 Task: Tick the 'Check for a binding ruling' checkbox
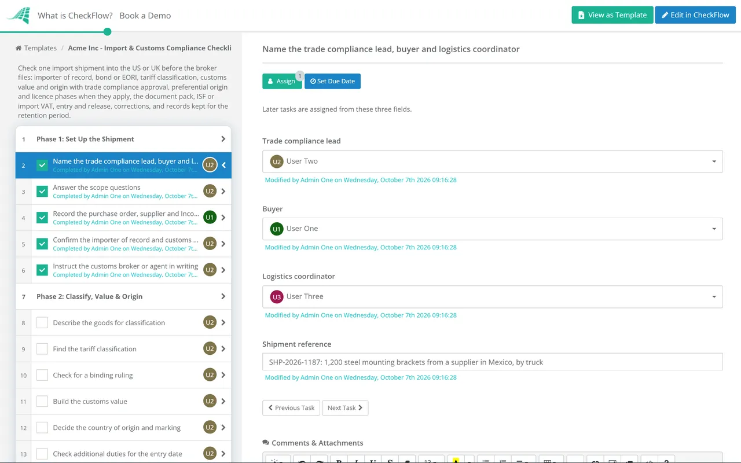[42, 375]
